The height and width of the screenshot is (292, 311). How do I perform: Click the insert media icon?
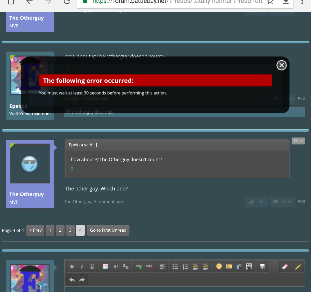pyautogui.click(x=239, y=266)
